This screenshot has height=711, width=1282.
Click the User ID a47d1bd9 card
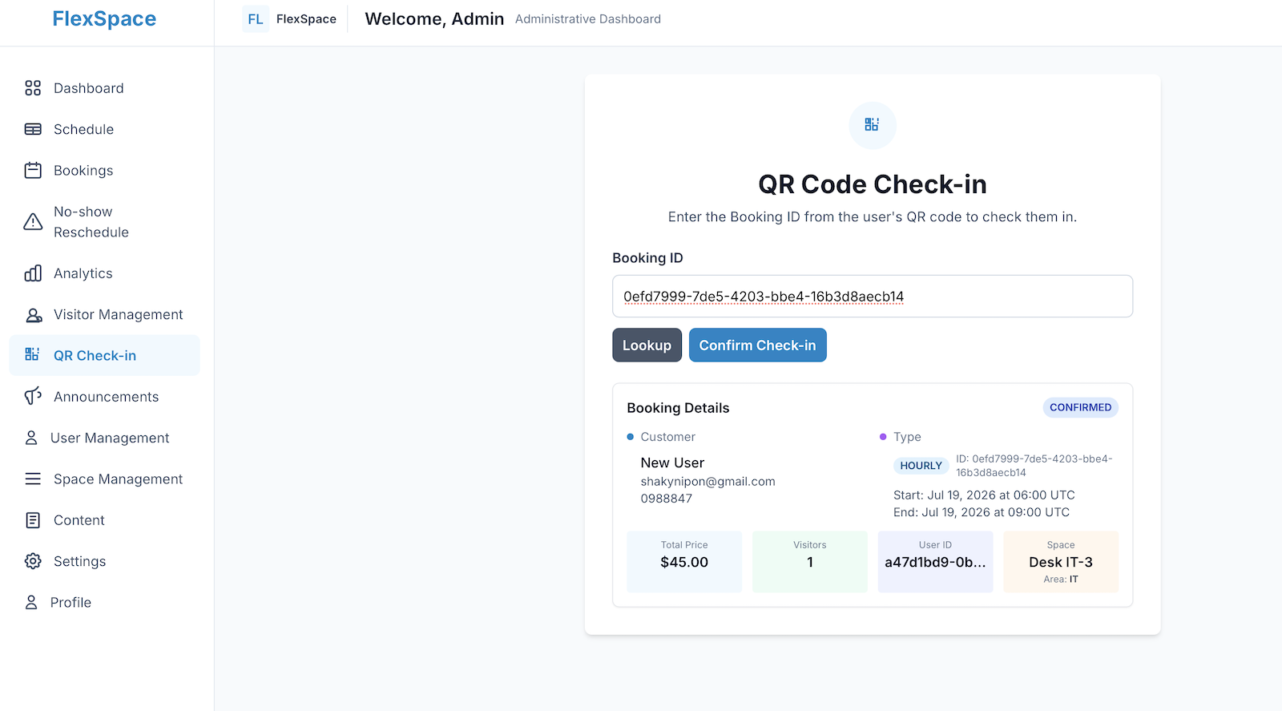[935, 561]
